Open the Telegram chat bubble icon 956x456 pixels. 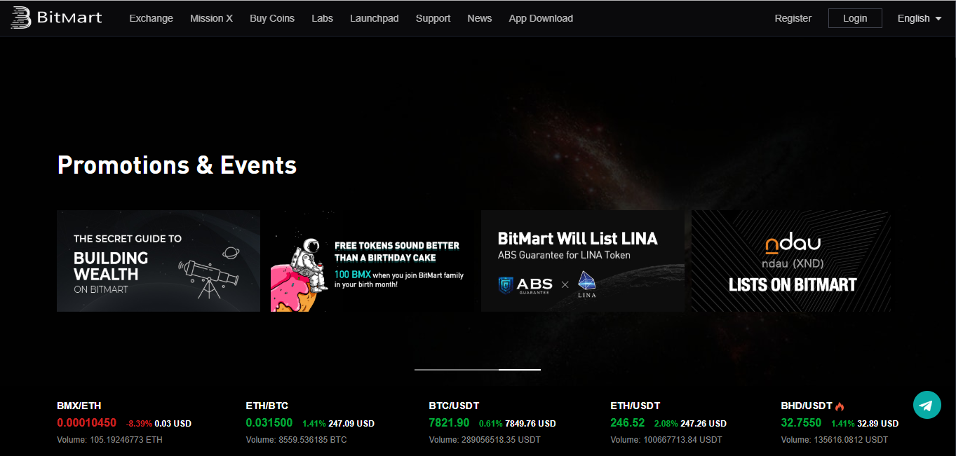(x=927, y=405)
